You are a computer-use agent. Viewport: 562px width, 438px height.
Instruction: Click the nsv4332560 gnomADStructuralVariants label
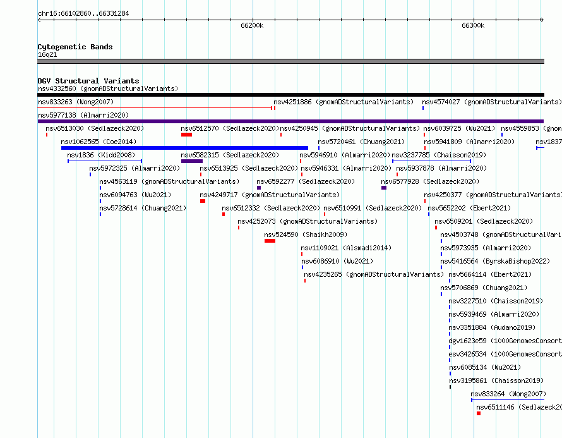coord(108,88)
